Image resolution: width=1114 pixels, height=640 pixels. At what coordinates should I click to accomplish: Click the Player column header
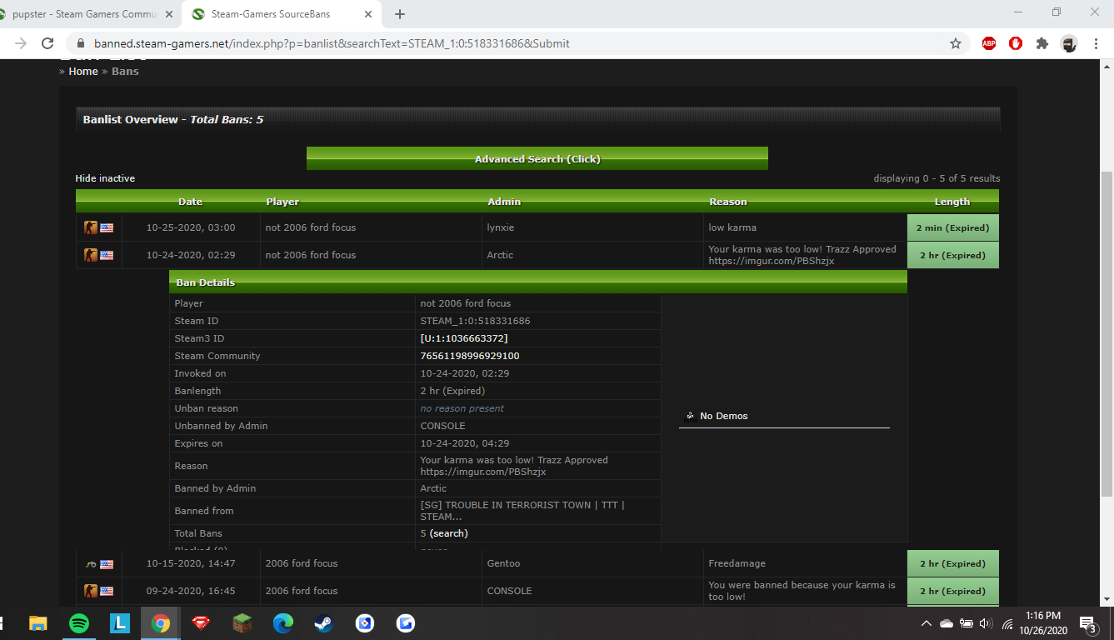[x=282, y=202]
